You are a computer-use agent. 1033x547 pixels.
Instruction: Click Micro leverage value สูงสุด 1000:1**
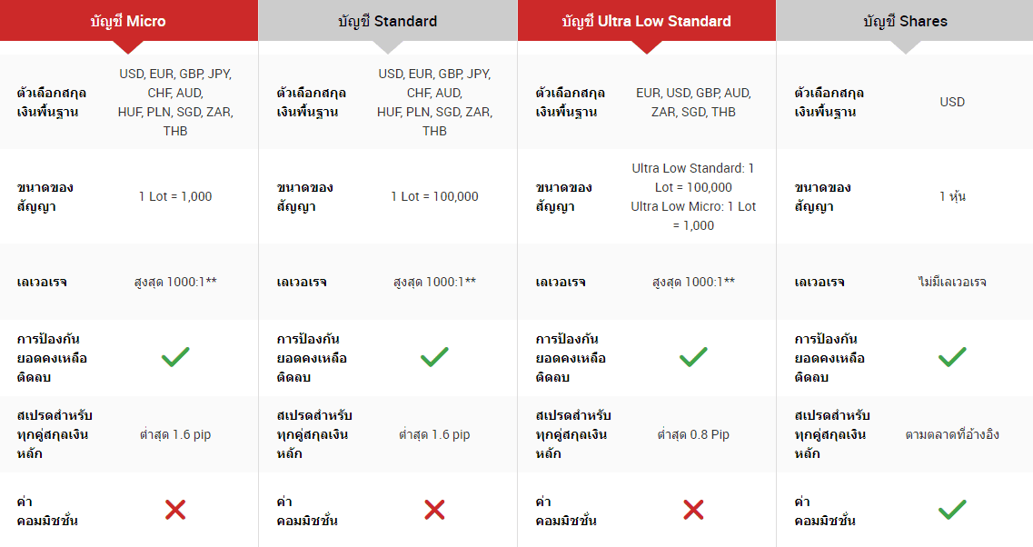click(x=175, y=282)
